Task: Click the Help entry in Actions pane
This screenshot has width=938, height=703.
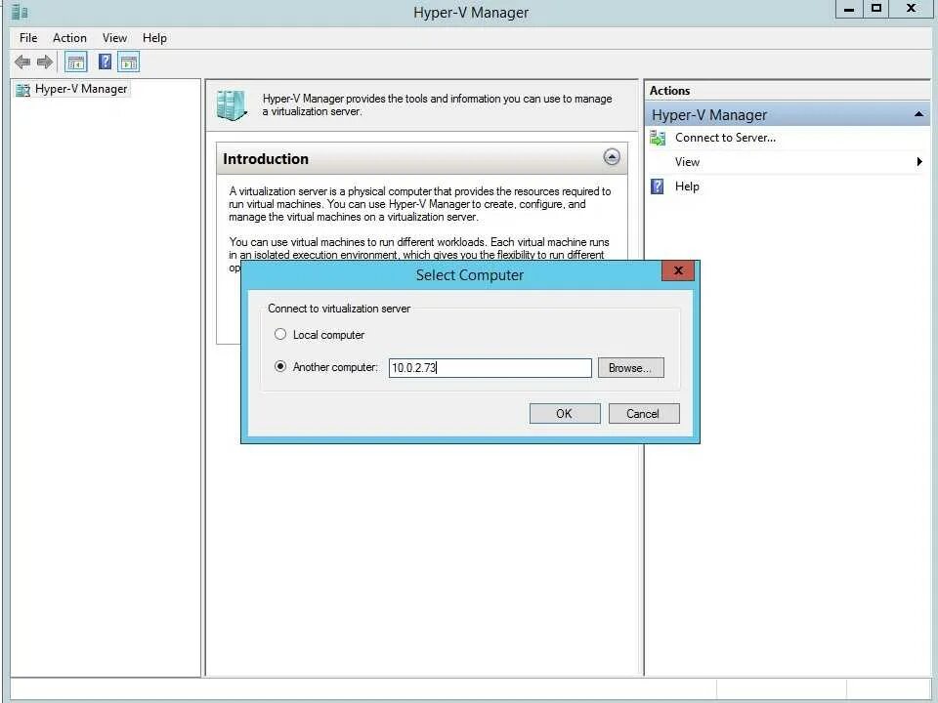Action: click(x=687, y=186)
